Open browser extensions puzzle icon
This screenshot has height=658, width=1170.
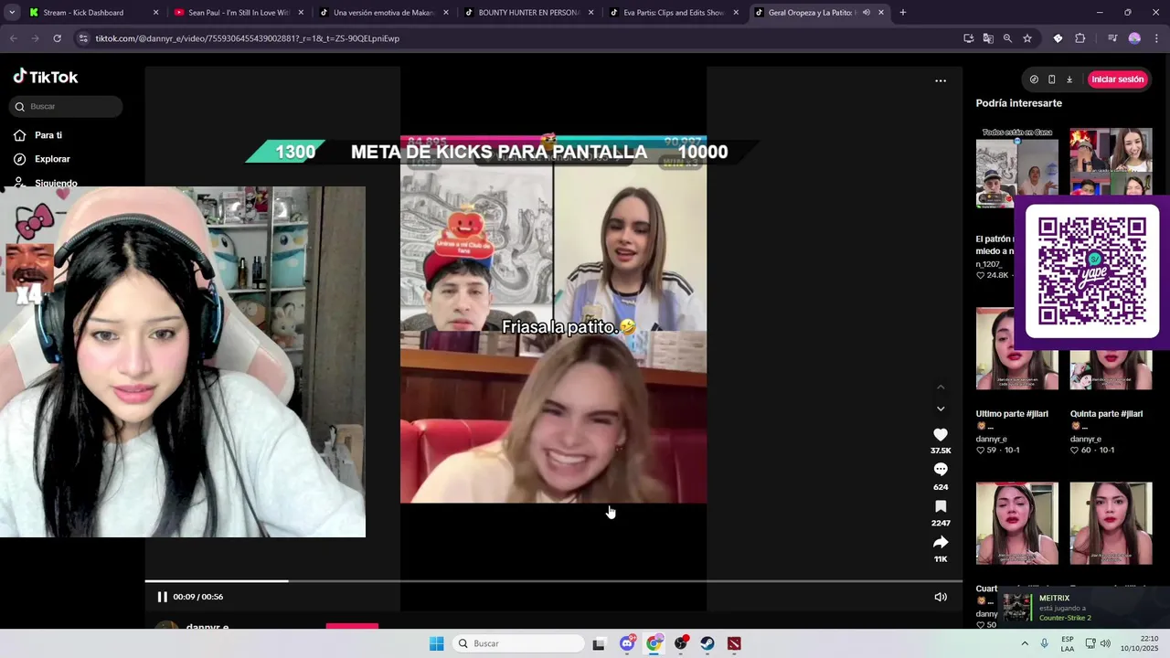tap(1080, 38)
